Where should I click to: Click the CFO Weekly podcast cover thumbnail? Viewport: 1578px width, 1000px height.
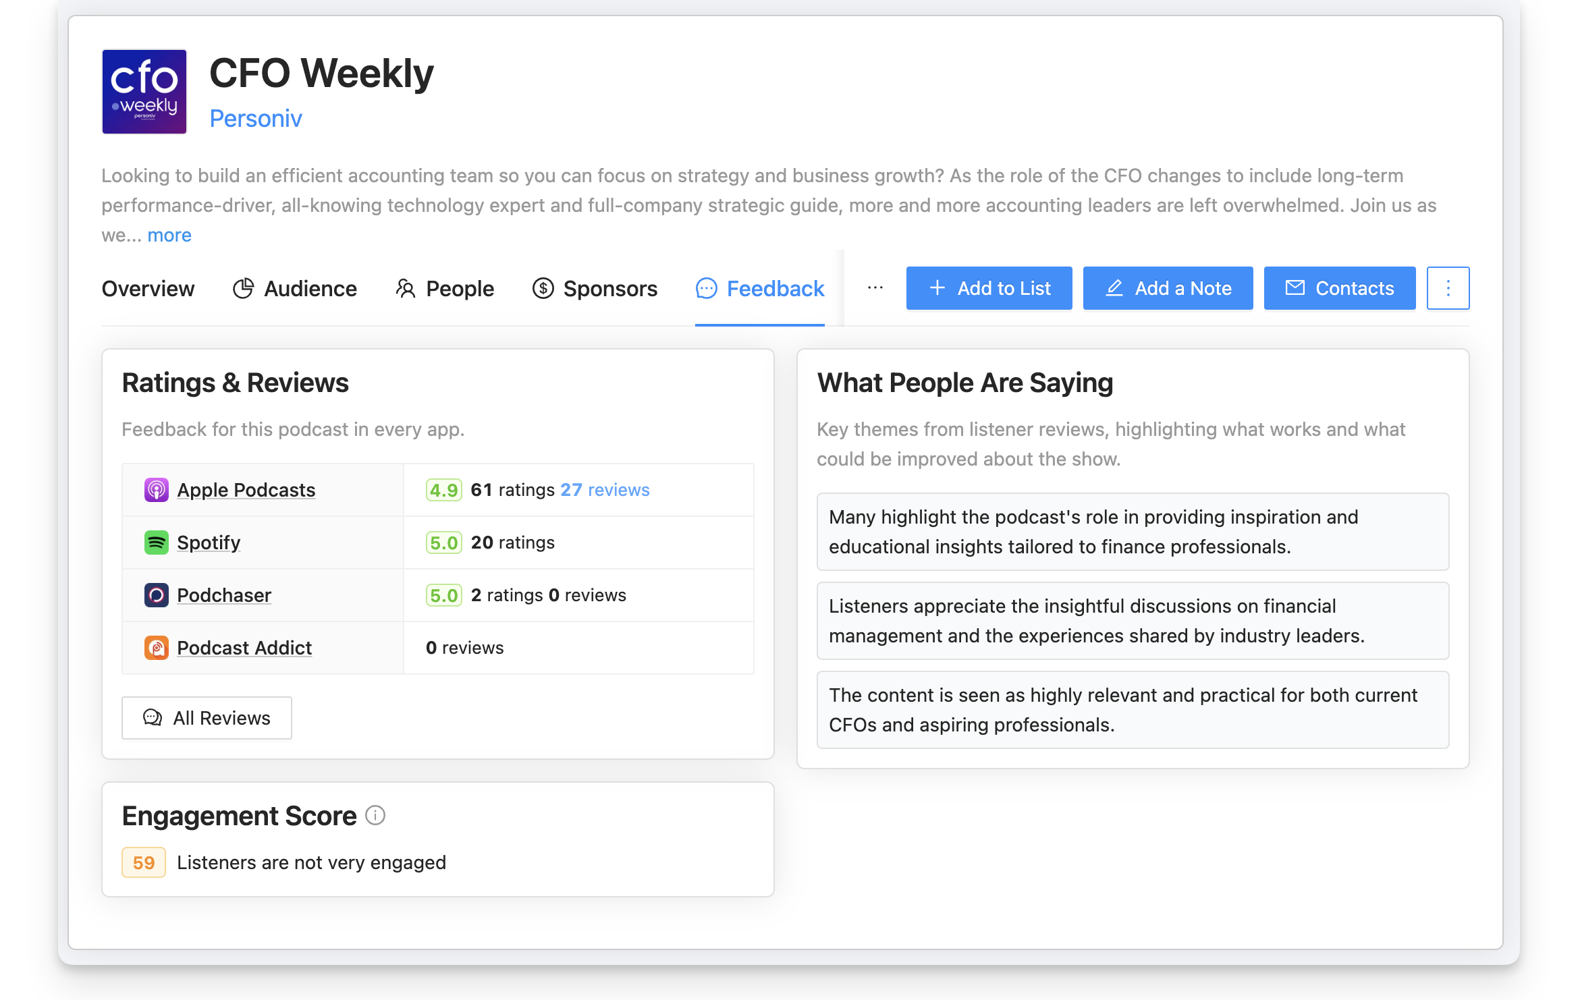(144, 92)
